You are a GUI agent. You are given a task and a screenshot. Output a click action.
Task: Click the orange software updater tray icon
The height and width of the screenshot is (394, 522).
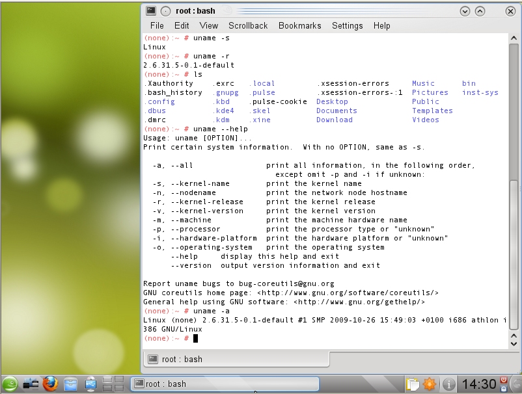[430, 384]
